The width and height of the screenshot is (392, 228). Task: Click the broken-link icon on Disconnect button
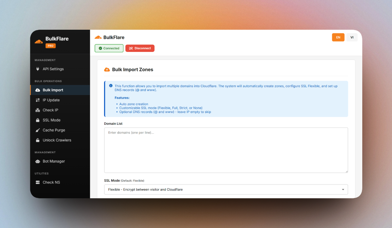[x=131, y=48]
